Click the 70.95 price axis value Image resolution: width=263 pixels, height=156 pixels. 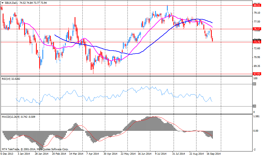pyautogui.click(x=257, y=57)
